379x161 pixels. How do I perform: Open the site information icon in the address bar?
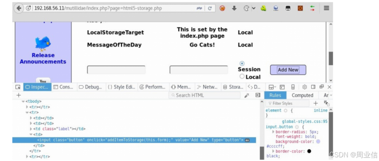[x=28, y=8]
